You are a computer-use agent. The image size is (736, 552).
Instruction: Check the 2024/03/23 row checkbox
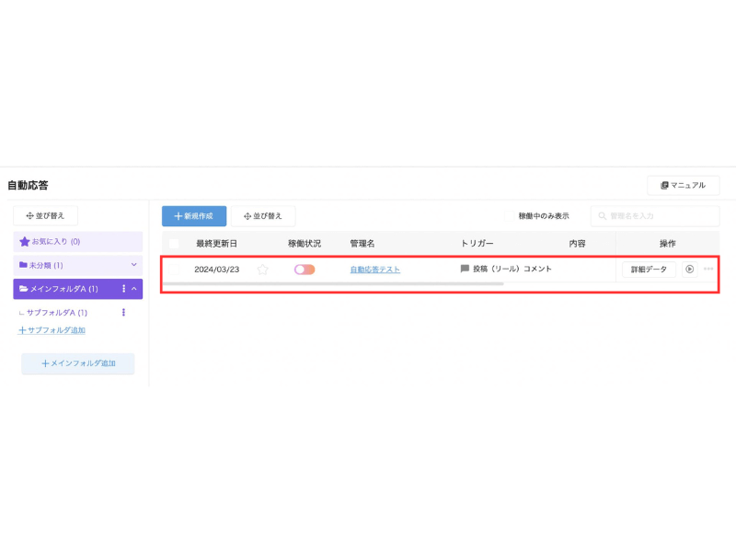[174, 270]
